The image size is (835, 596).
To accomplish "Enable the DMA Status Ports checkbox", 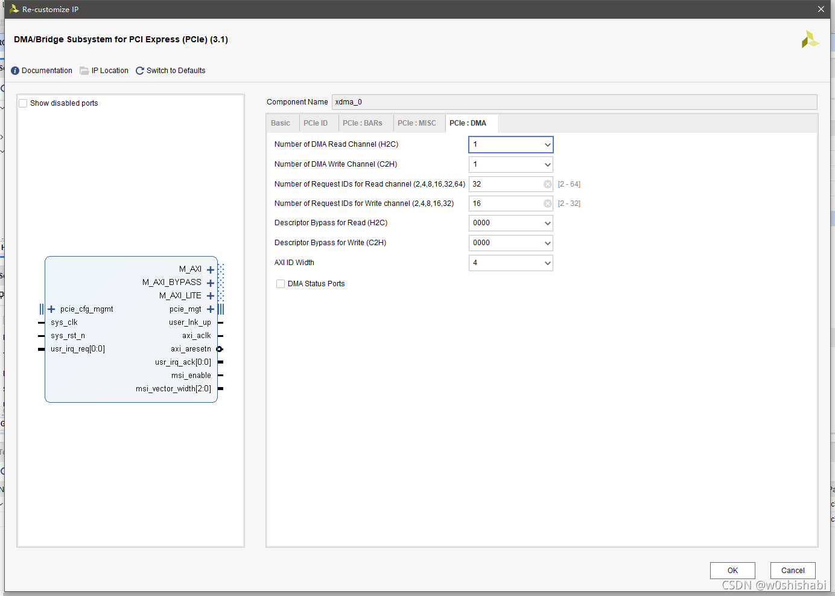I will [x=281, y=284].
